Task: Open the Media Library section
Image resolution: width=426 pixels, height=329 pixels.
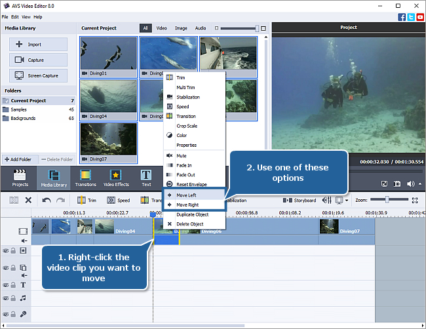Action: [x=54, y=178]
